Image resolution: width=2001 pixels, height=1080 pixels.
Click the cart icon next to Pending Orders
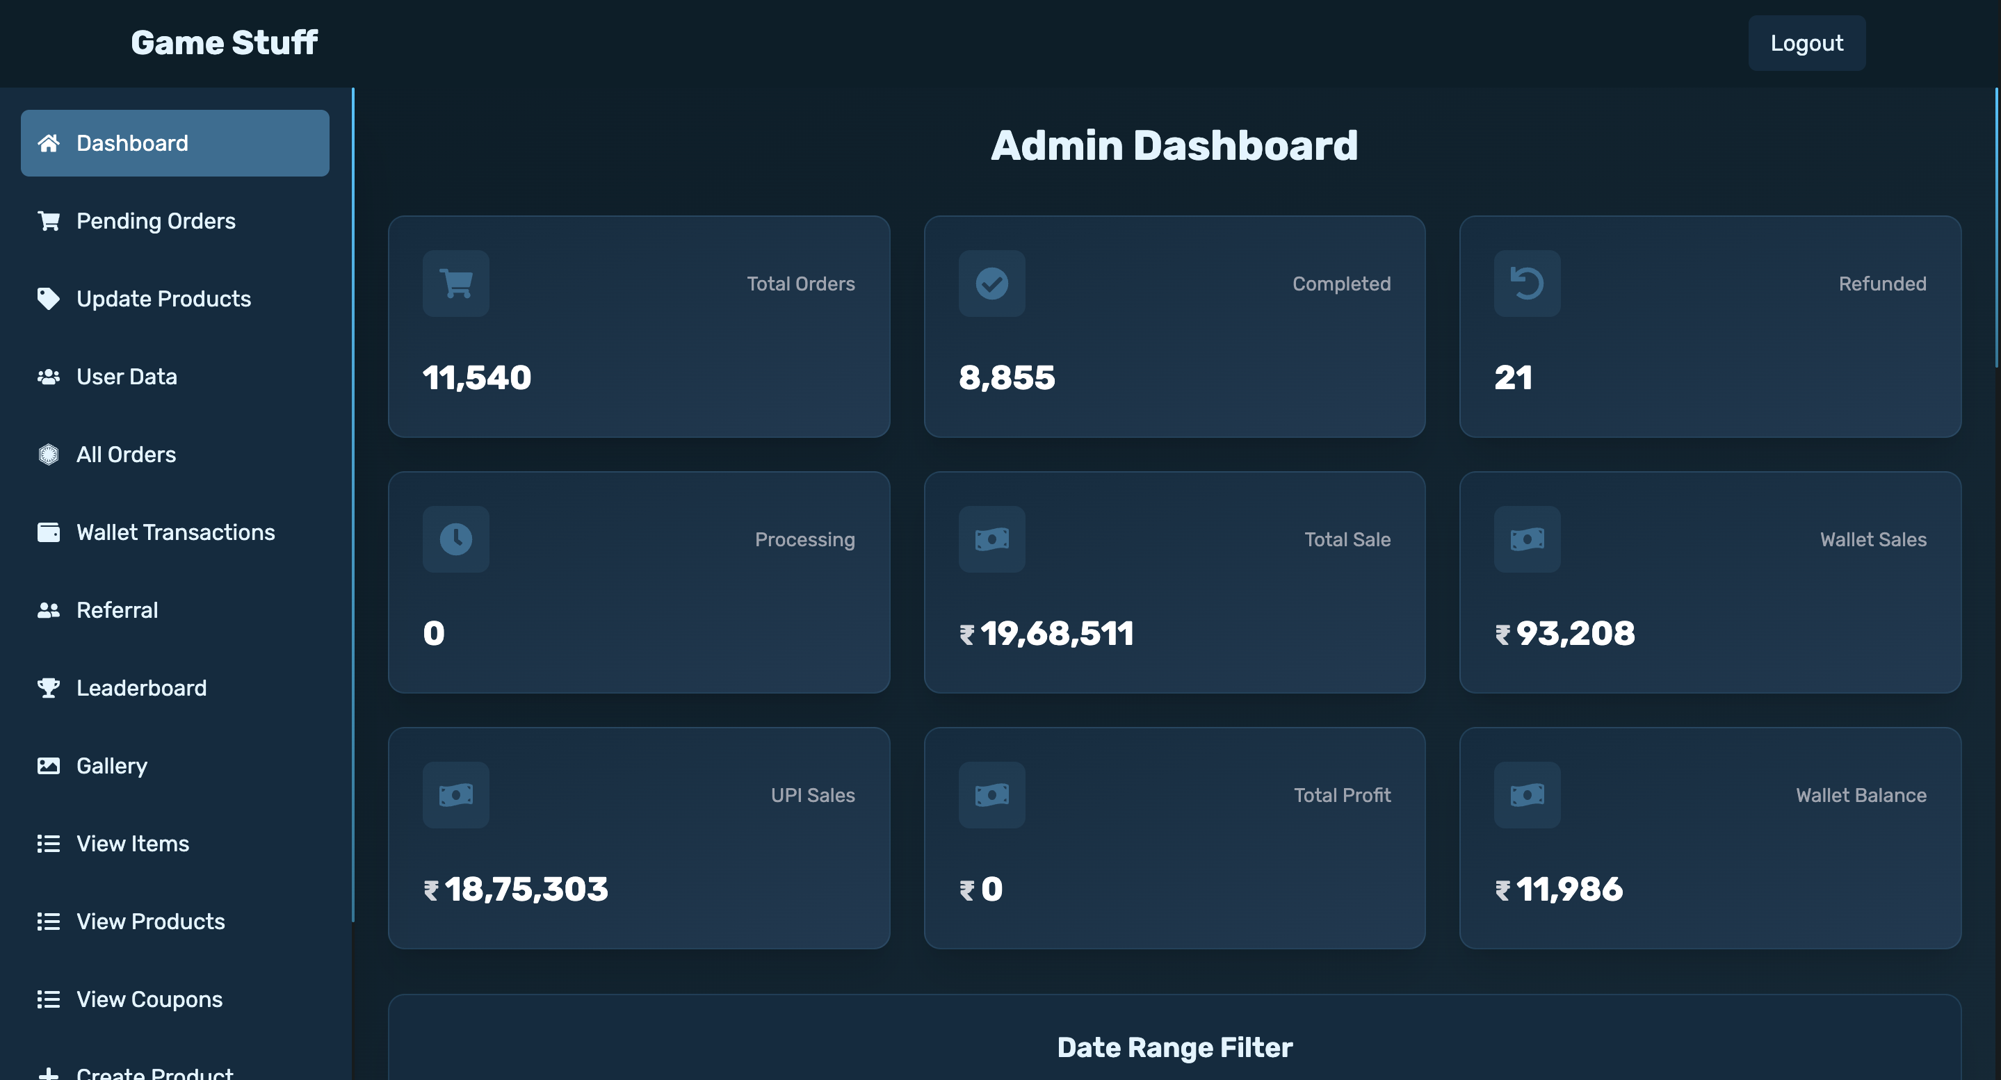(x=48, y=221)
